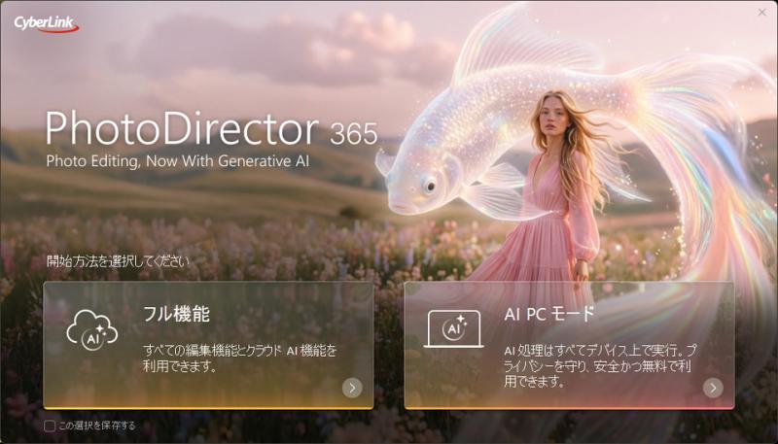Click the PhotoDirector 365 title

211,129
